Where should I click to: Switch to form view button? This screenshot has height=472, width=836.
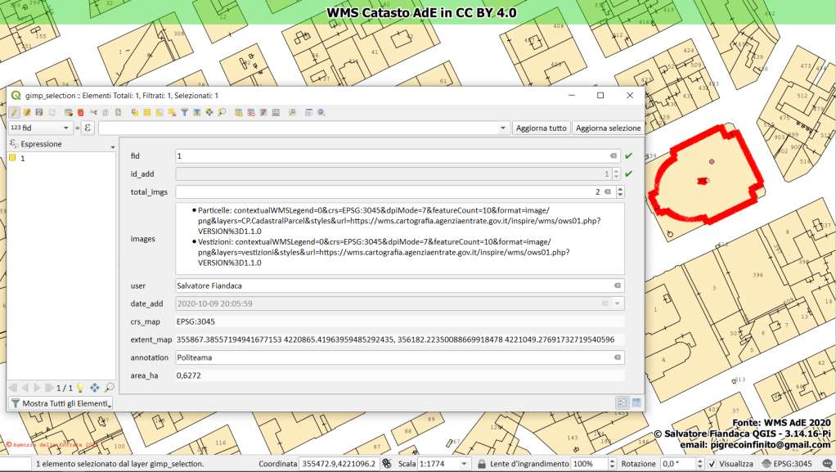click(622, 402)
